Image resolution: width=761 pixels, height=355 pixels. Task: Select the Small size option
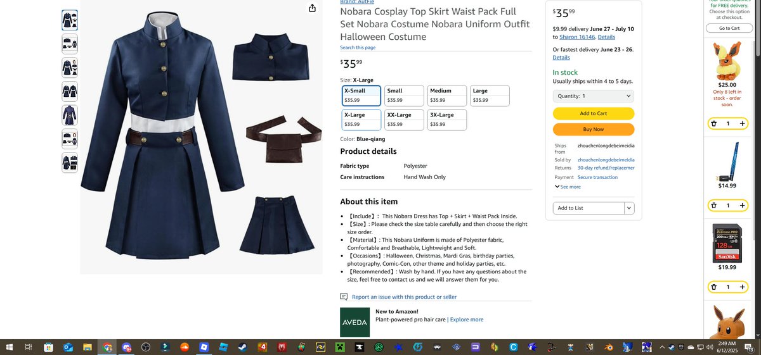[404, 96]
